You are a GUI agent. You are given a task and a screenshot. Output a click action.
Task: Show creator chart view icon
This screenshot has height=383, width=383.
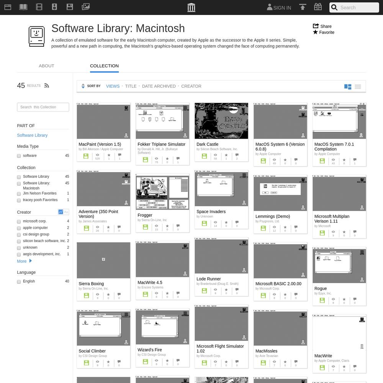coord(61,212)
